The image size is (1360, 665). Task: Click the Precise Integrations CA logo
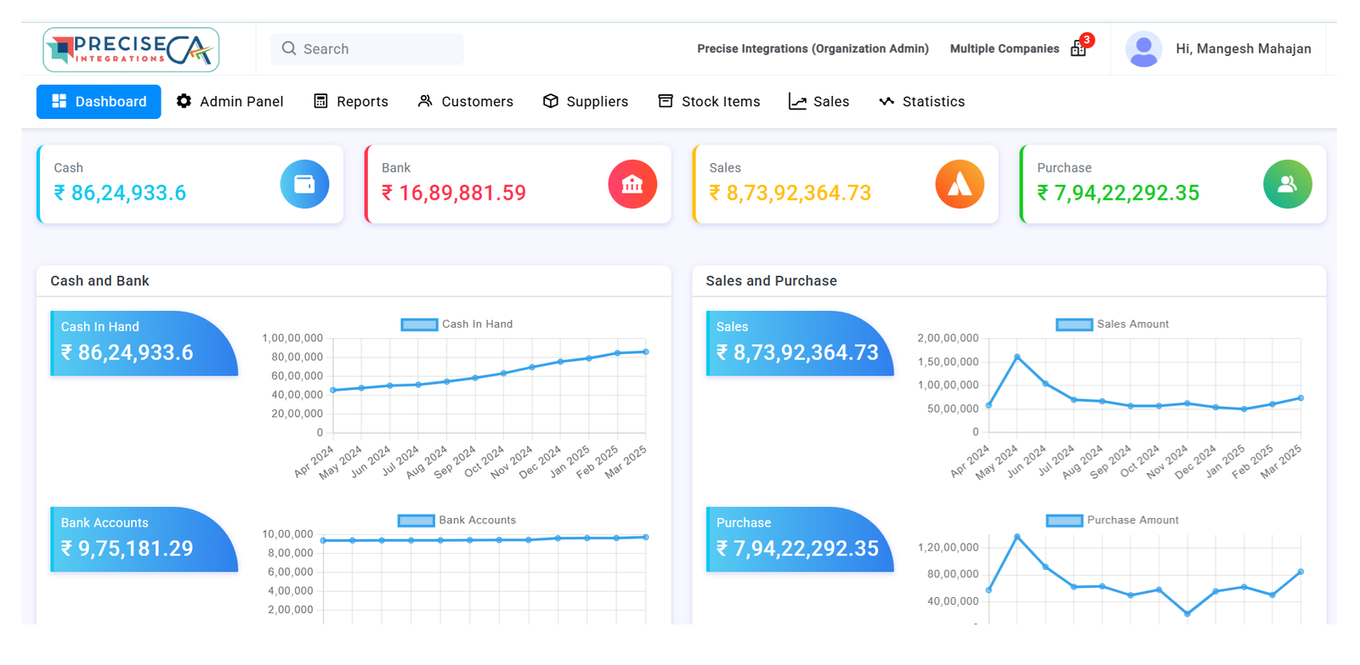[131, 49]
